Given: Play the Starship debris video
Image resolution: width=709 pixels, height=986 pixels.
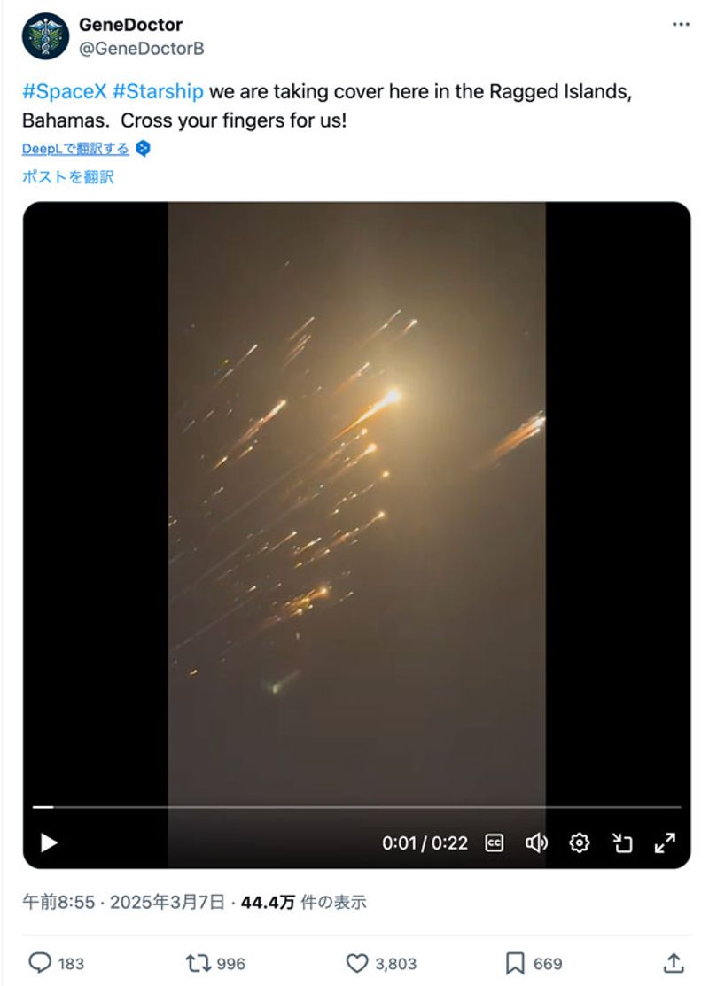Looking at the screenshot, I should [x=49, y=842].
